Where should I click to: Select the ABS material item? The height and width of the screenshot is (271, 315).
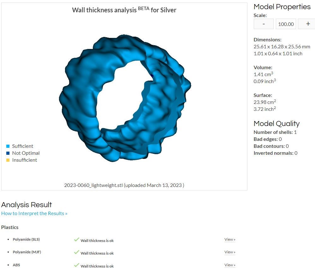16,265
